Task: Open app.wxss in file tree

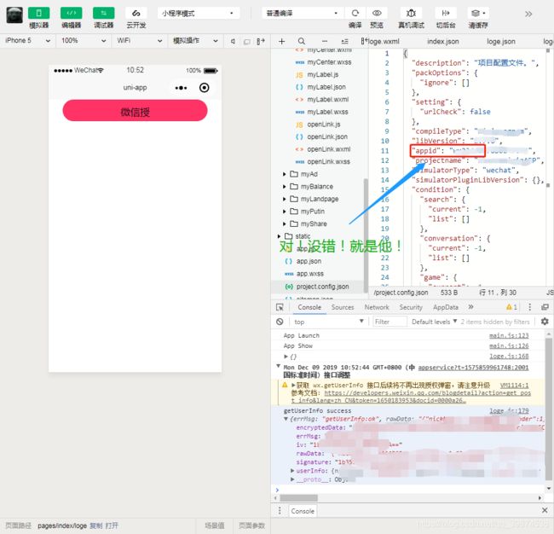Action: 310,274
